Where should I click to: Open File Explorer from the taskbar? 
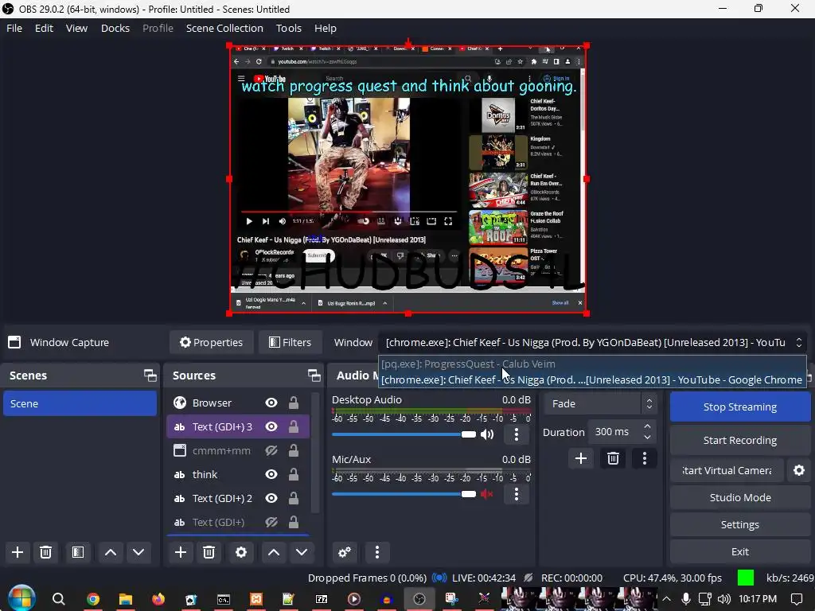click(x=125, y=599)
